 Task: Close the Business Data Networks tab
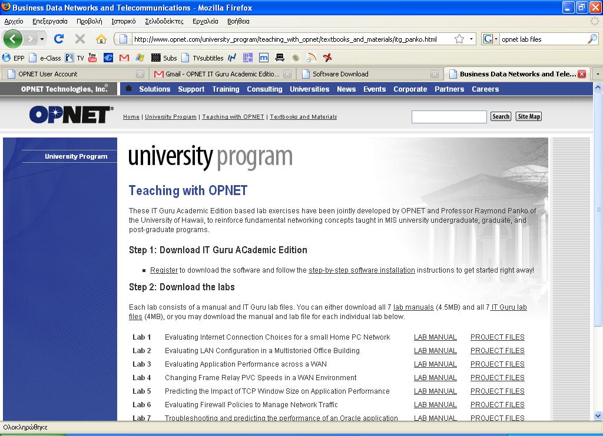(x=582, y=74)
